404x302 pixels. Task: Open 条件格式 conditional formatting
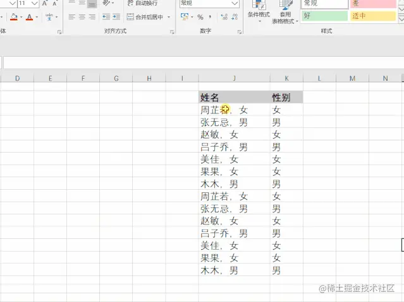[x=259, y=11]
